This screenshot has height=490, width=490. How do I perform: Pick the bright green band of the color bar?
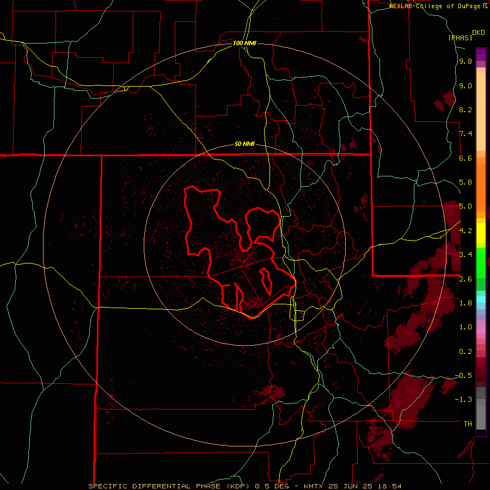pyautogui.click(x=481, y=263)
